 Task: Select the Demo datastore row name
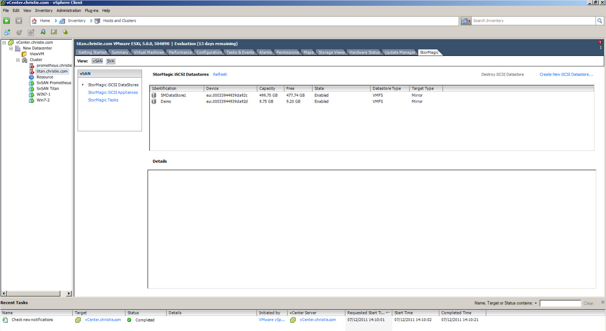pyautogui.click(x=166, y=101)
